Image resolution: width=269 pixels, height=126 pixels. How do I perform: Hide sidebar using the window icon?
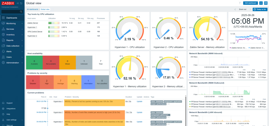[x=21, y=3]
